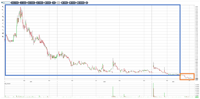The width and height of the screenshot is (200, 99).
Task: Select the rectangle shape drawing tool
Action: point(3,27)
